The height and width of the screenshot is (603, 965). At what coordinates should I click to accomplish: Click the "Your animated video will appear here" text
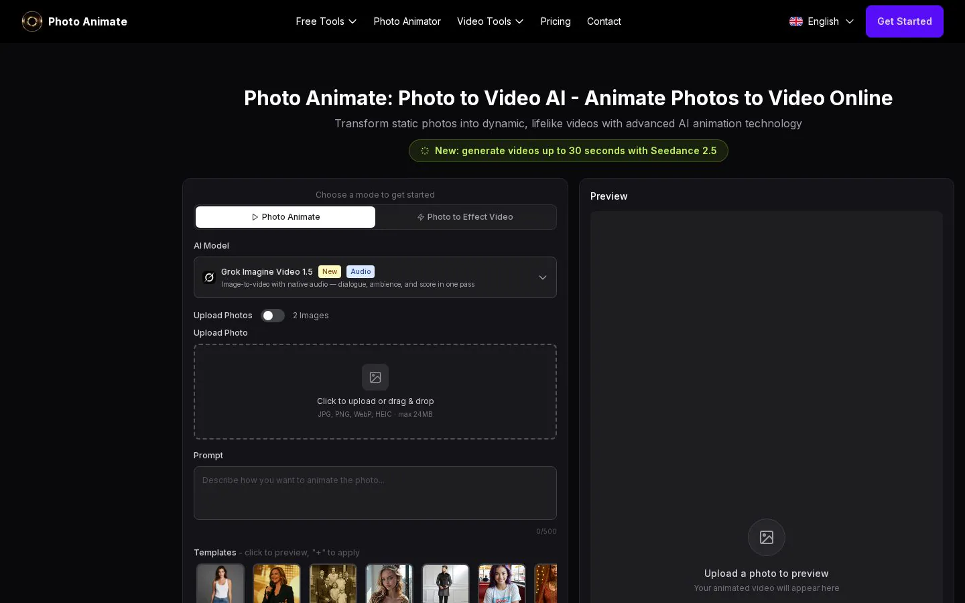pos(767,588)
